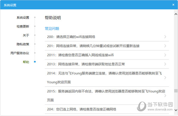The image size is (178, 116).
Task: Open 用户服务协议 in the sidebar
Action: tap(20, 53)
